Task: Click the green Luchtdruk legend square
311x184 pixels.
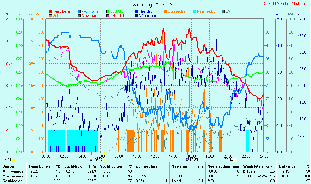Action: point(108,11)
